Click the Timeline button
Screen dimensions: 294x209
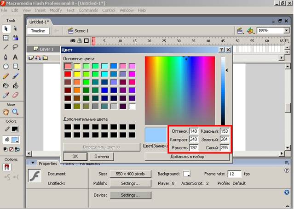(x=38, y=31)
